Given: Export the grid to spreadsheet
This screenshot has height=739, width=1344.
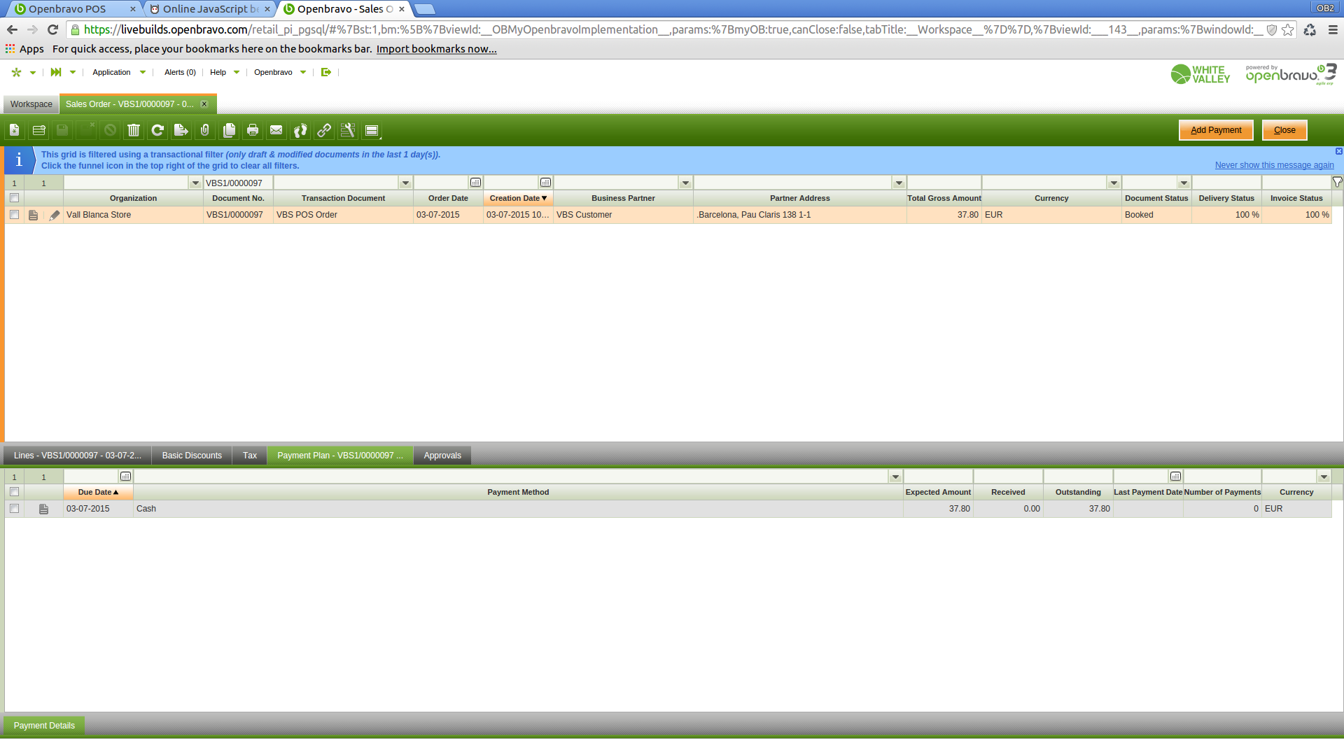Looking at the screenshot, I should click(x=181, y=130).
